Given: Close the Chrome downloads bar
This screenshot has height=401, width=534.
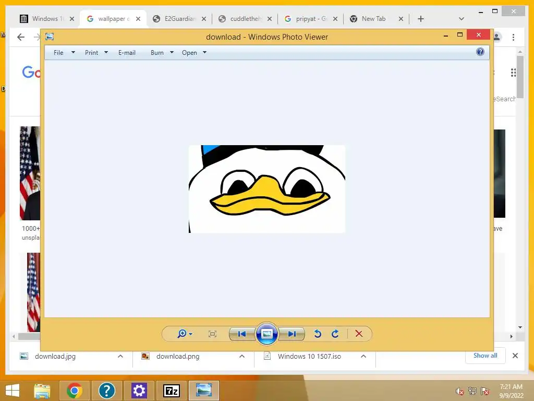Looking at the screenshot, I should pos(515,356).
